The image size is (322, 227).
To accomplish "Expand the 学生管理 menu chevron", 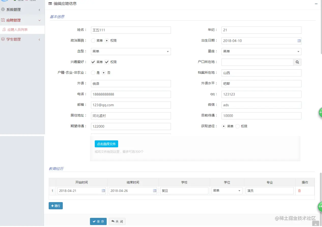I will click(39, 40).
